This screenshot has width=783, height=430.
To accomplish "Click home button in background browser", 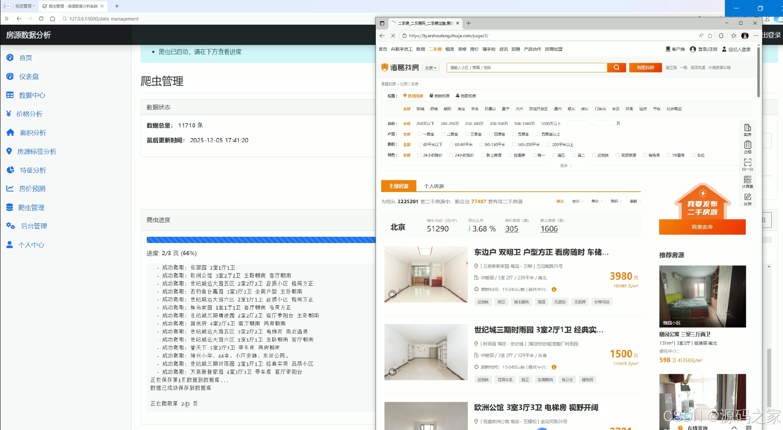I will pyautogui.click(x=52, y=19).
